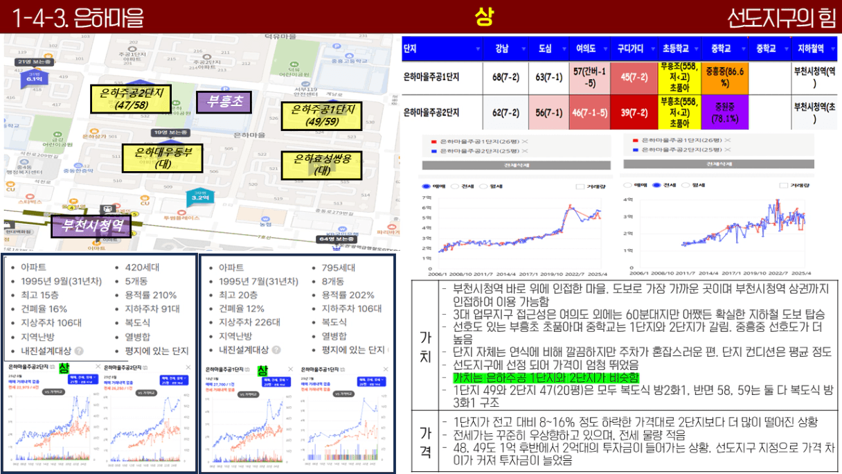Click the 부천시청역 subway station icon on the map
The width and height of the screenshot is (842, 474).
(107, 209)
